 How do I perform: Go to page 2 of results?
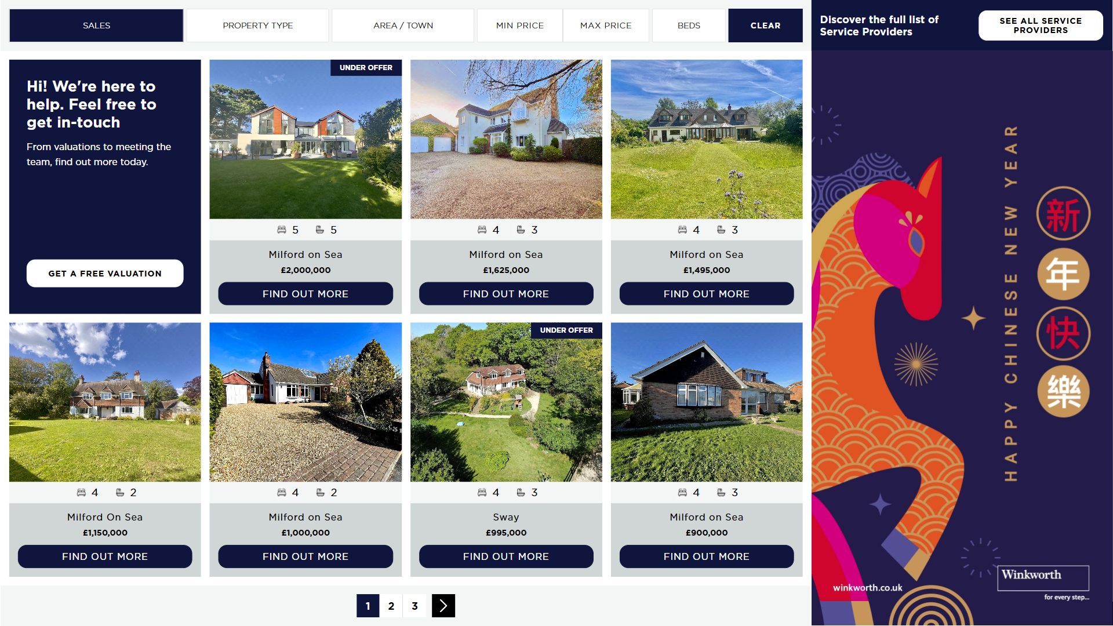391,606
